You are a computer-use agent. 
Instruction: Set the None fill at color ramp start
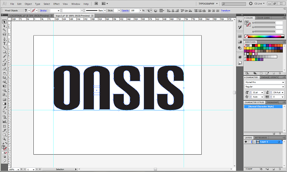(246, 36)
